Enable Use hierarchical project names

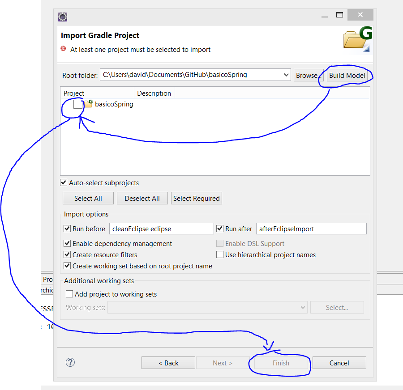(x=220, y=254)
